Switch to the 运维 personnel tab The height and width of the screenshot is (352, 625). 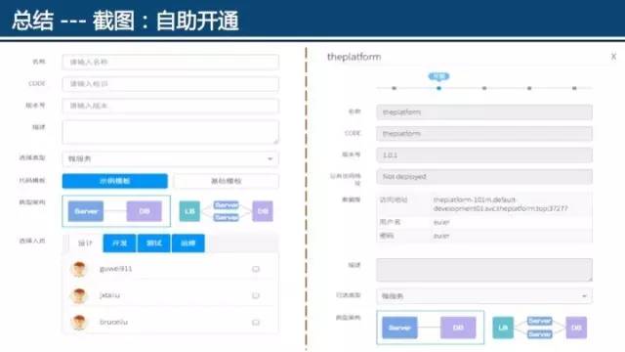point(188,243)
